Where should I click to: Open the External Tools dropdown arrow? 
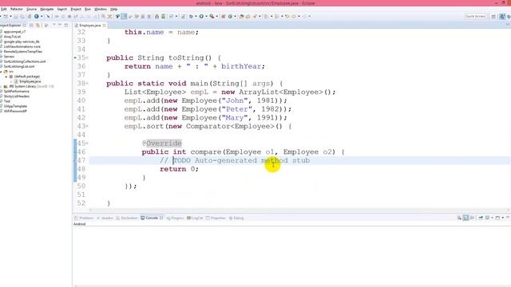pos(216,16)
